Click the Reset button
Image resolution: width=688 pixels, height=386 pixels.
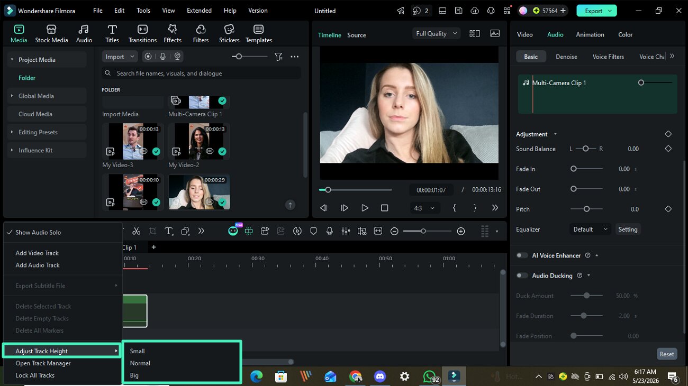coord(667,354)
